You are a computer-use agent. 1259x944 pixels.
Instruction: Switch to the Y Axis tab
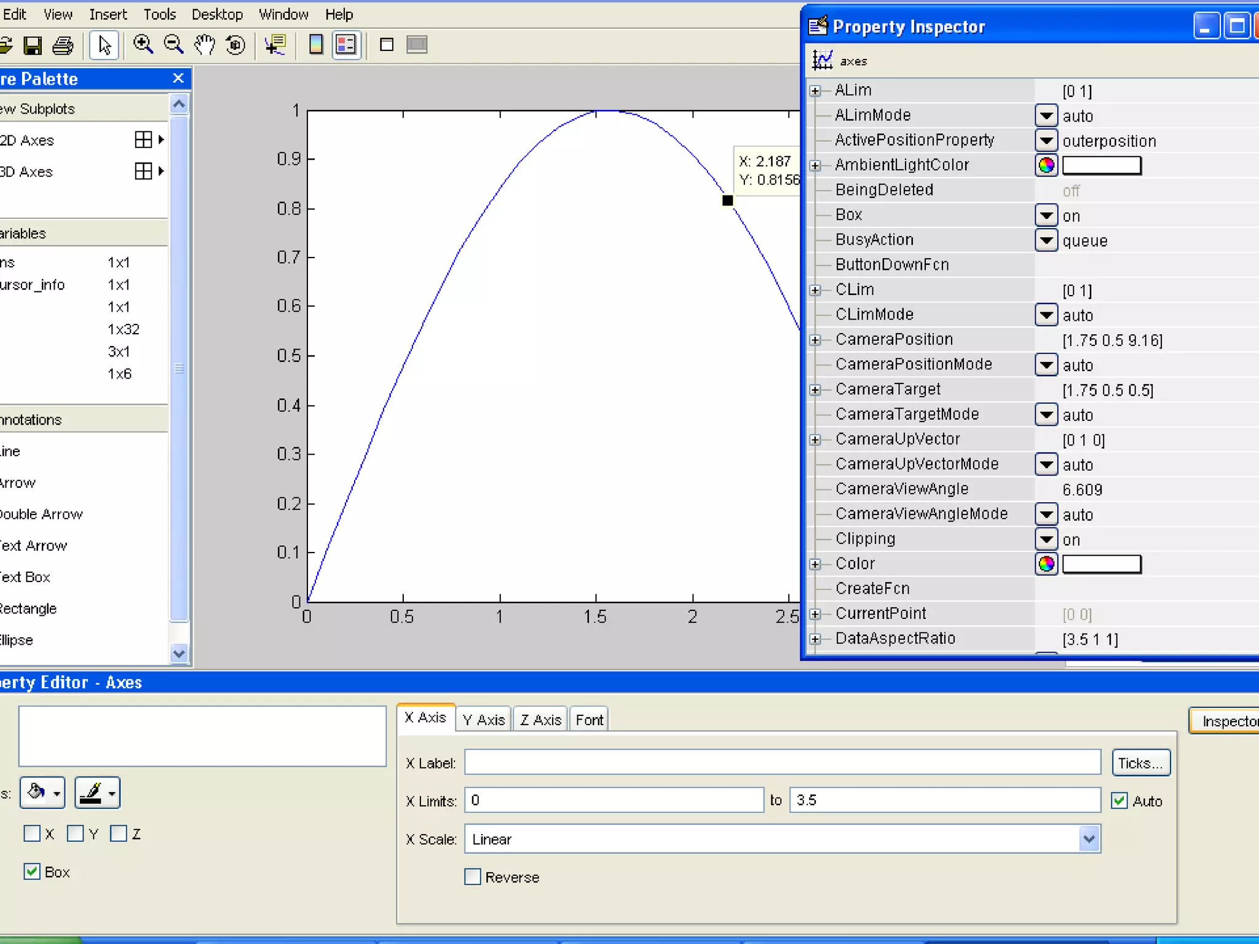483,720
